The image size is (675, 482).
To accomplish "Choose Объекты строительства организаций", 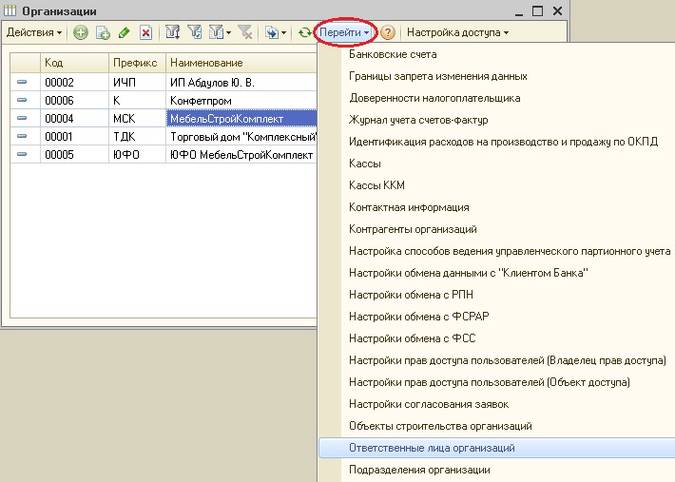I will point(496,426).
